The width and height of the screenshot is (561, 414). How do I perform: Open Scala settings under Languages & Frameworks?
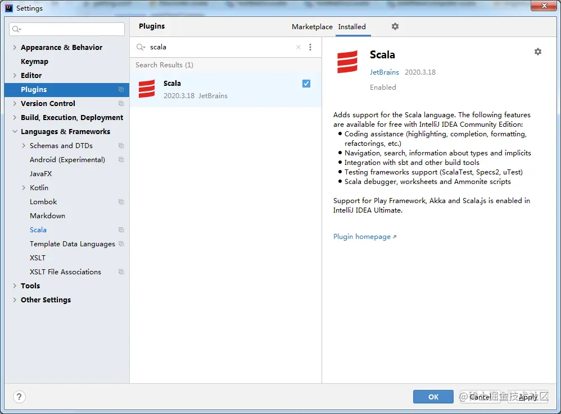(38, 230)
